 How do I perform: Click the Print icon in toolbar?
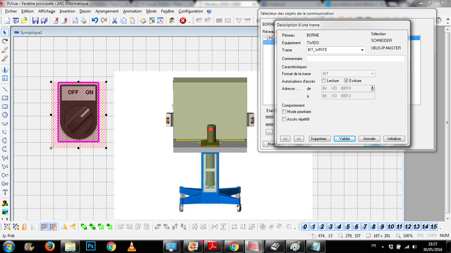pyautogui.click(x=84, y=20)
